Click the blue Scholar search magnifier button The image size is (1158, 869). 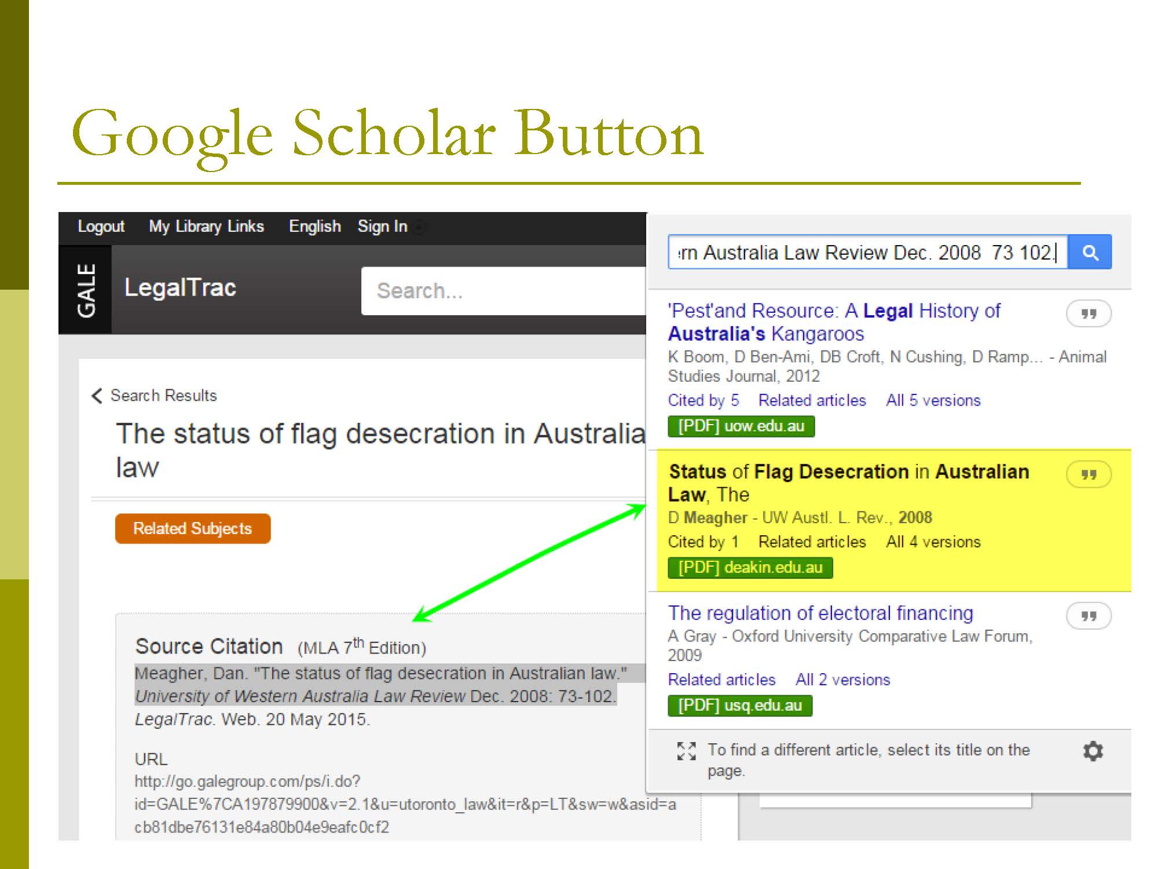(x=1090, y=252)
